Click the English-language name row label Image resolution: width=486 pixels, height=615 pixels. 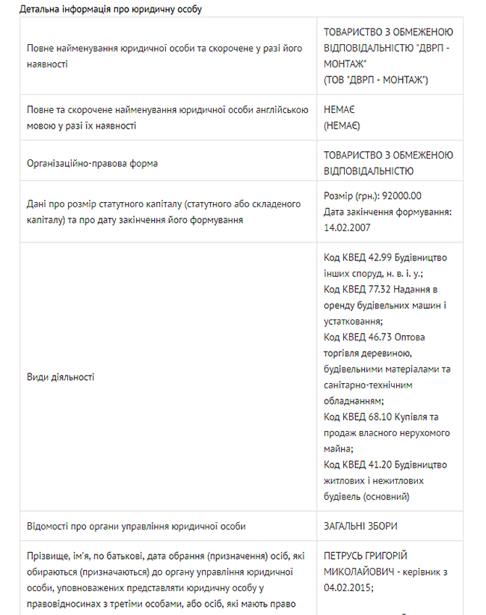pos(167,118)
